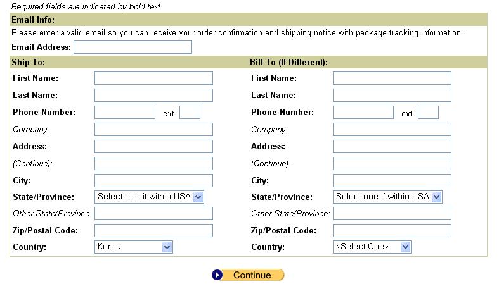
Task: Focus the Ship To Address field
Action: click(x=153, y=147)
